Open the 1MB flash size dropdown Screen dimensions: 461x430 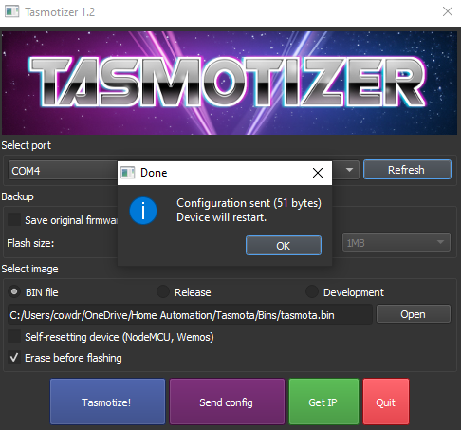click(396, 243)
